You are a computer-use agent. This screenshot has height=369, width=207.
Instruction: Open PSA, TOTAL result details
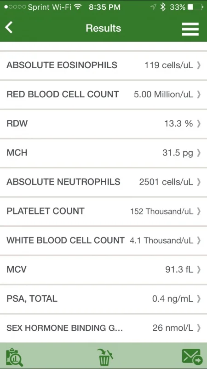[103, 298]
